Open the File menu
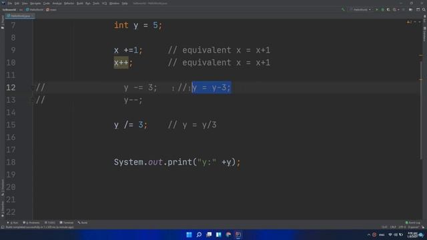Viewport: 427px width, 240px height. (10, 3)
